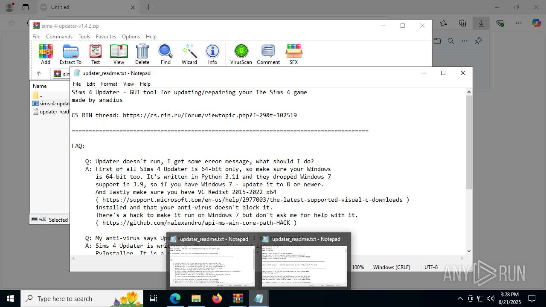
Task: Click the first Notepad taskbar preview thumbnail
Action: pyautogui.click(x=212, y=266)
